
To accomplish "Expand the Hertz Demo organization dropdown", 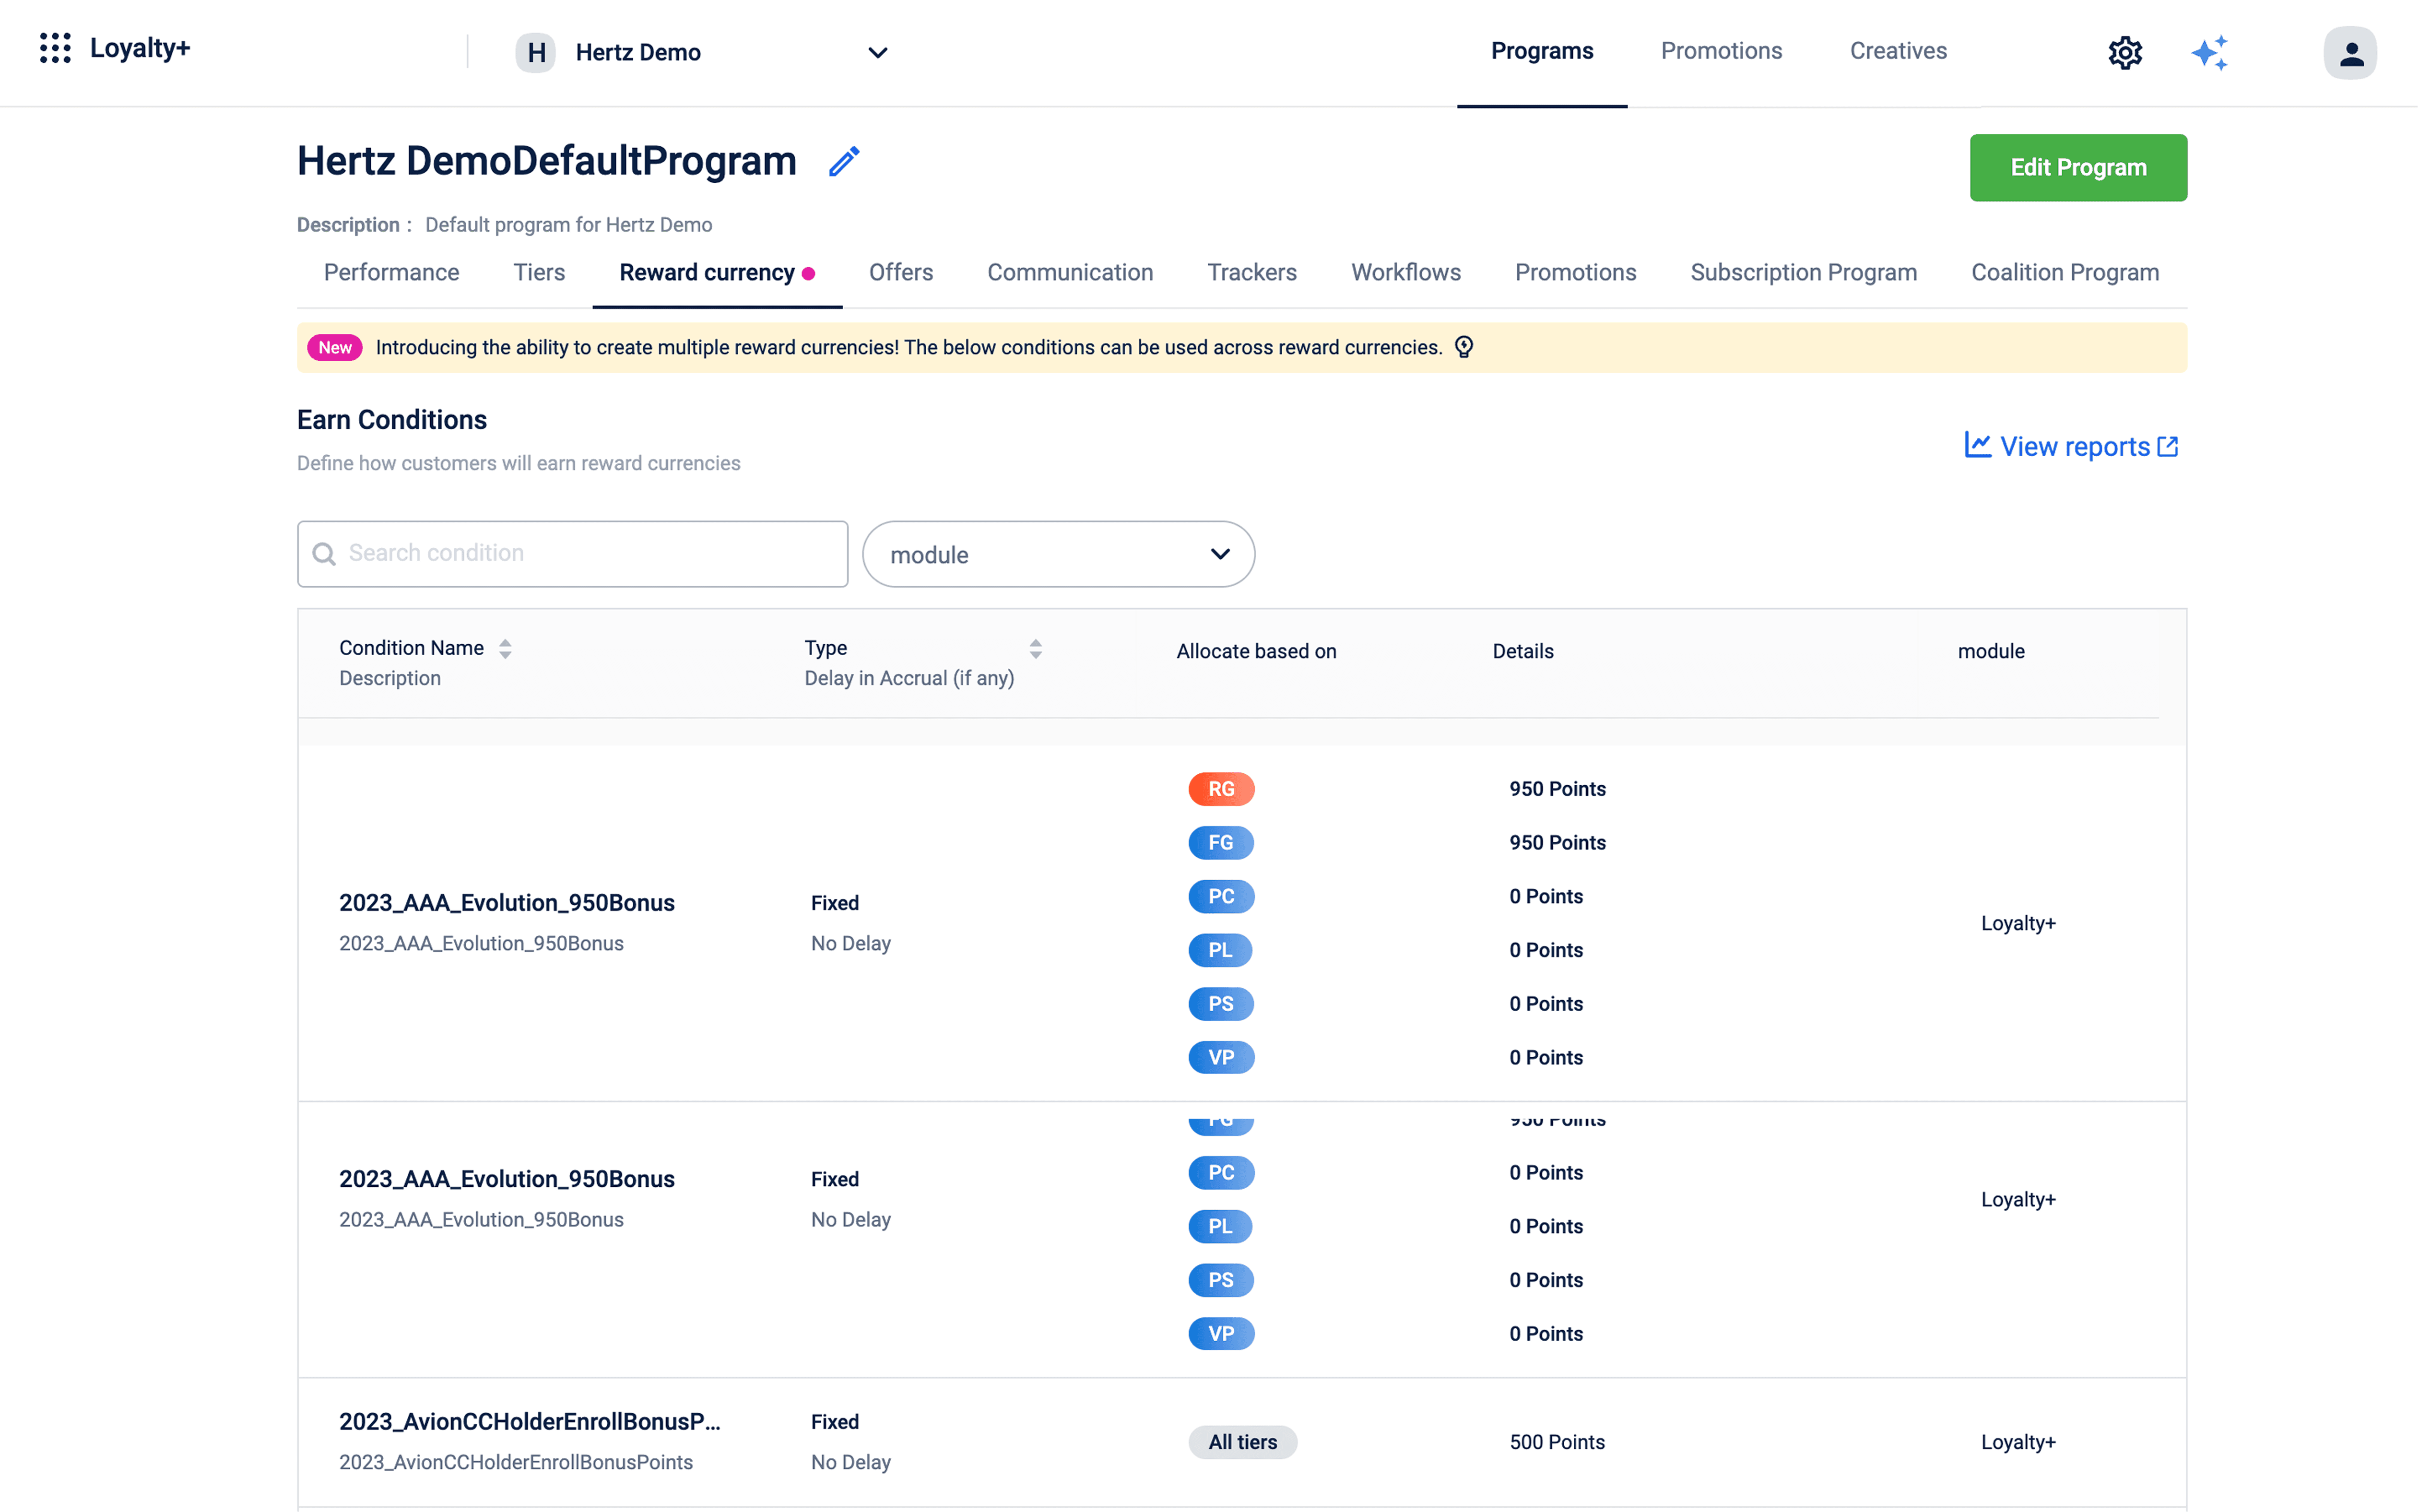I will 877,52.
